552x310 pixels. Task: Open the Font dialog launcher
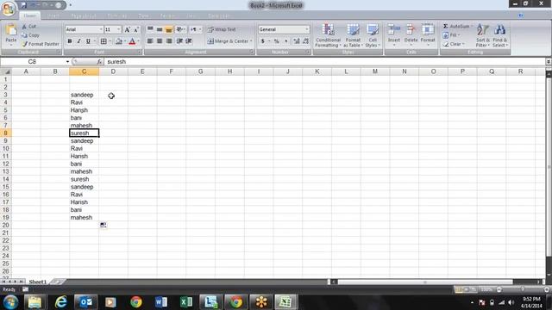[140, 52]
